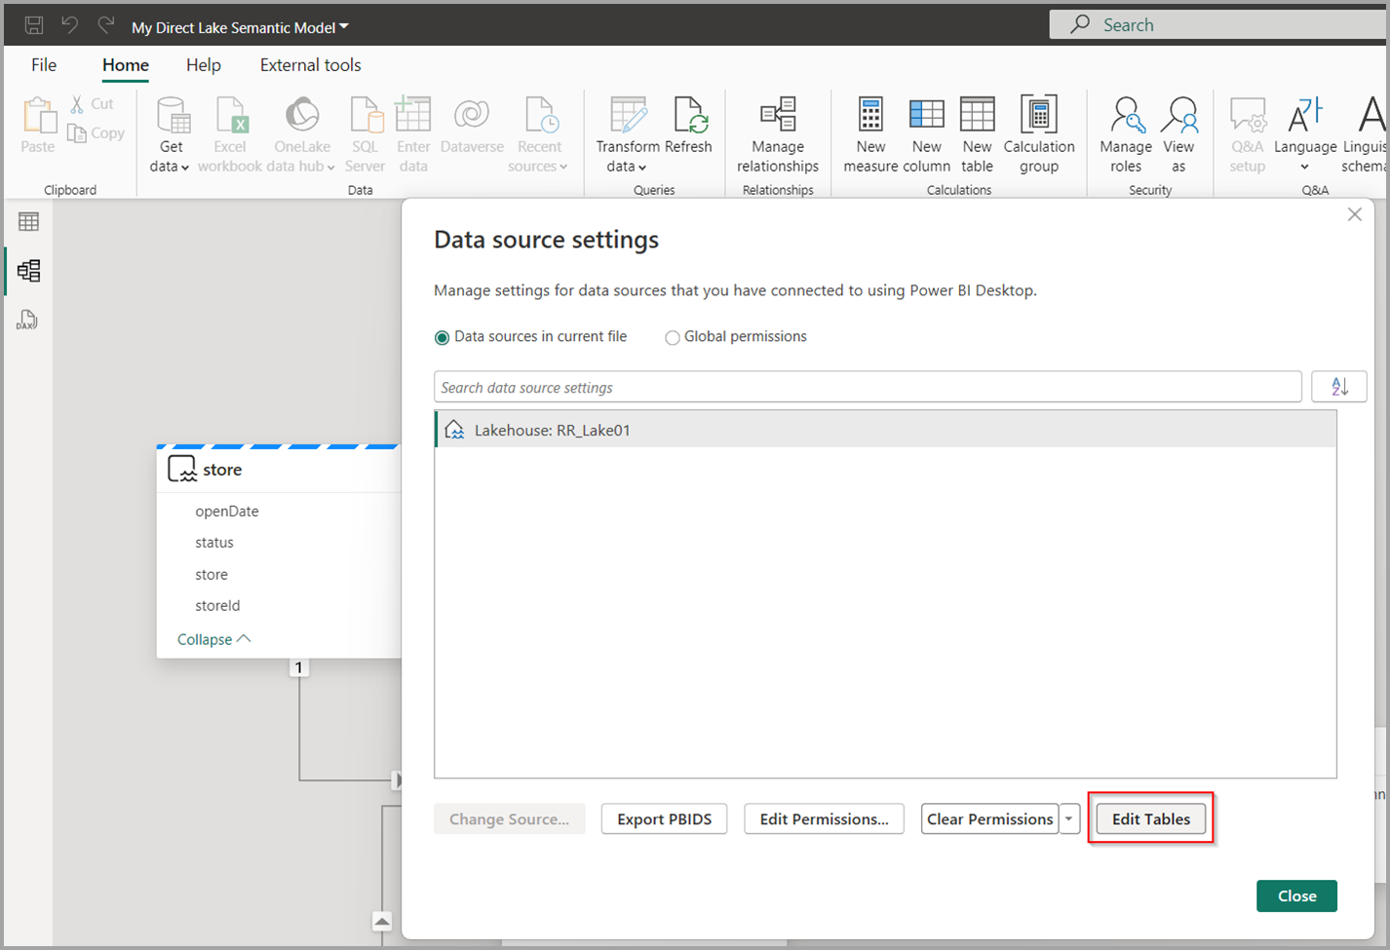1390x950 pixels.
Task: Click the Paste clipboard icon
Action: [x=38, y=116]
